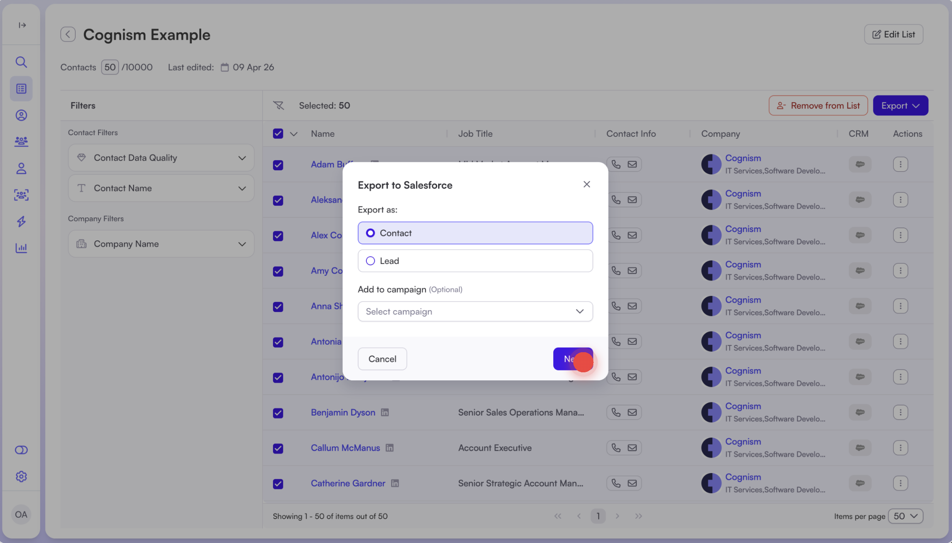Click Callum McManus LinkedIn icon
This screenshot has width=952, height=543.
(390, 448)
